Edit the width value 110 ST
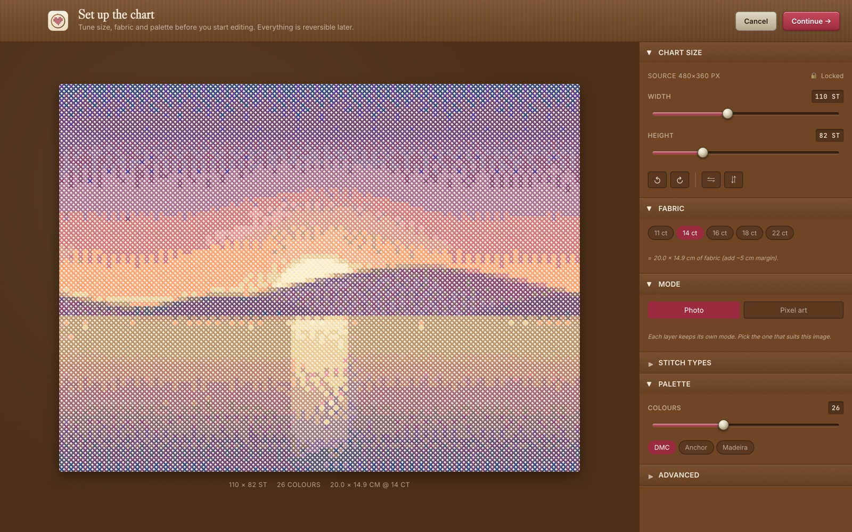Viewport: 852px width, 532px height. (828, 96)
